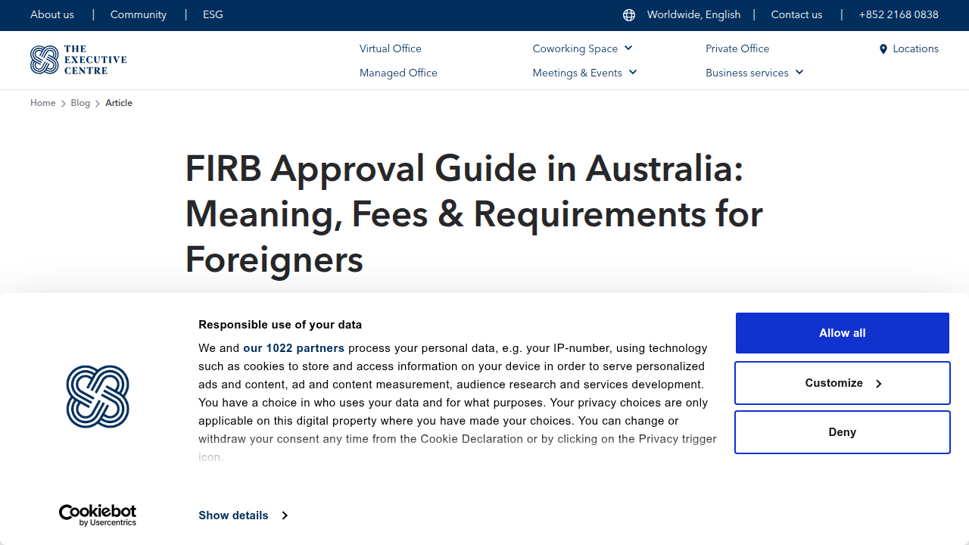Open Business services menu label
This screenshot has width=969, height=545.
pyautogui.click(x=747, y=73)
